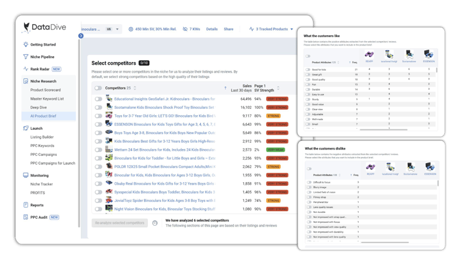The width and height of the screenshot is (462, 269).
Task: Open PPC Campaigns for Launch item
Action: click(53, 163)
